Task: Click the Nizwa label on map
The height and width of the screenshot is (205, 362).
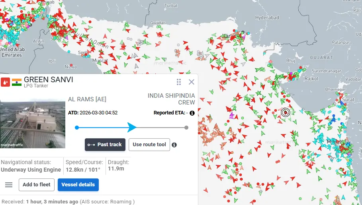Action: pos(70,67)
